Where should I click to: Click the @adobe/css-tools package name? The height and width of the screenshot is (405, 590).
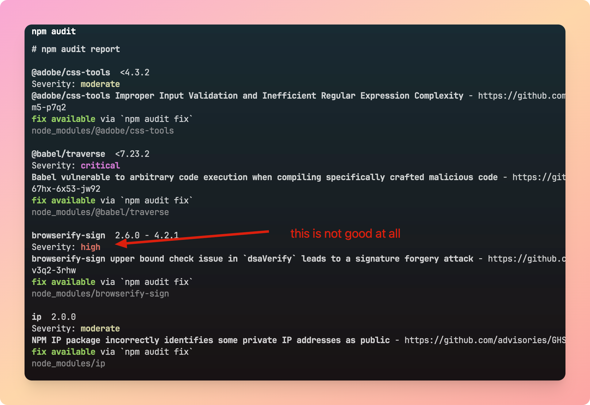click(x=71, y=72)
